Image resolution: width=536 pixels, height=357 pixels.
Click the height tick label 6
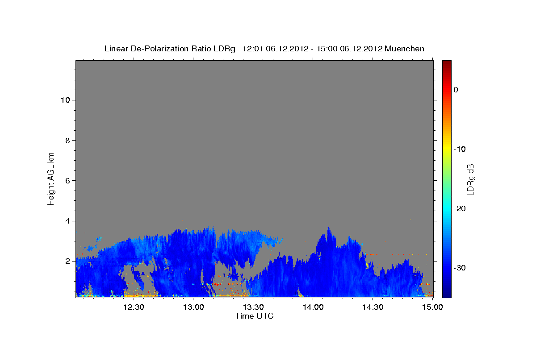67,180
